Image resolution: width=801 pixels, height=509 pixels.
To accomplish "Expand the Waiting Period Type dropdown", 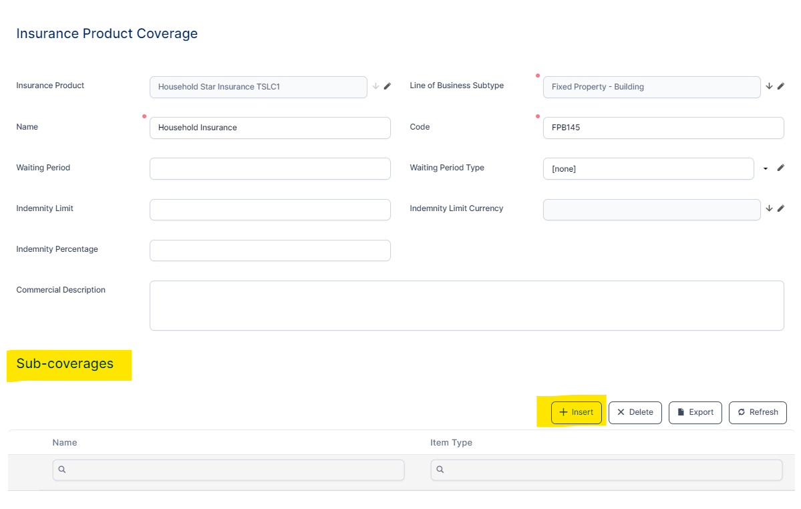I will point(766,168).
